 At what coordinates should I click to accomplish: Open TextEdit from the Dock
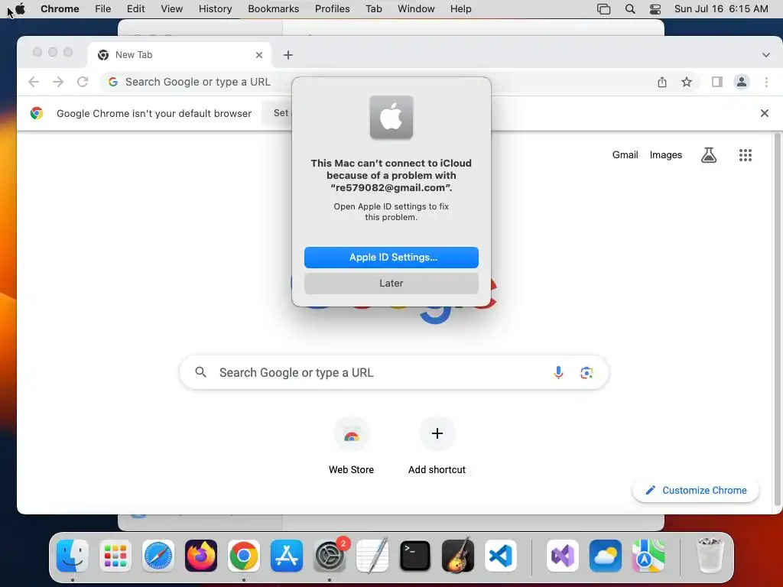[x=372, y=556]
